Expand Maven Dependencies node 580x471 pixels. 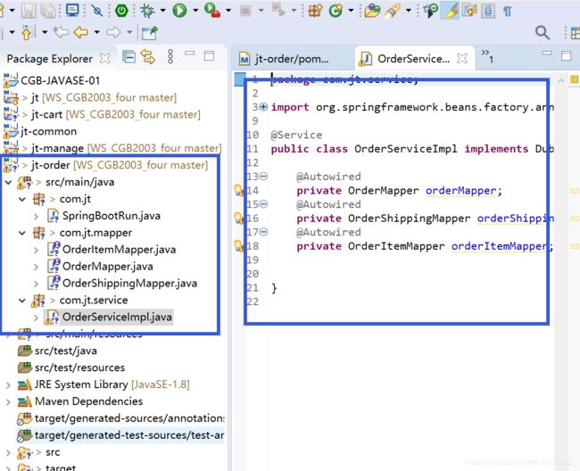click(9, 401)
